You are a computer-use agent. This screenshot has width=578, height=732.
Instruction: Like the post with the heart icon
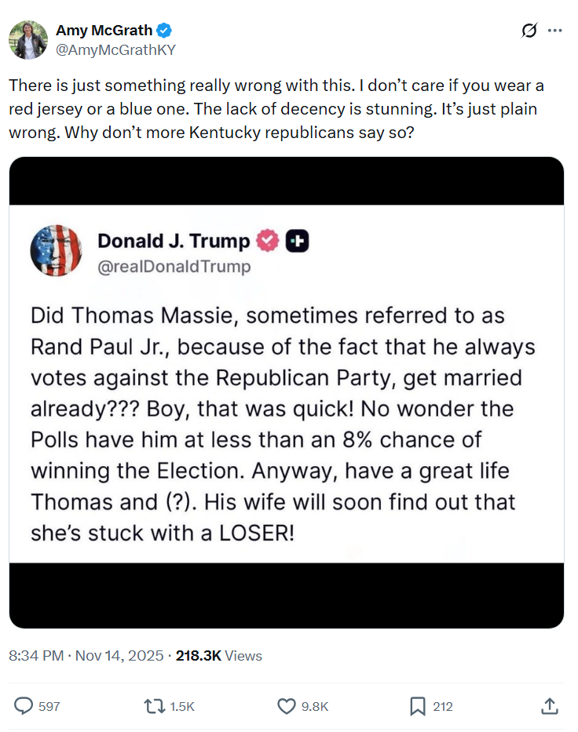[x=287, y=706]
